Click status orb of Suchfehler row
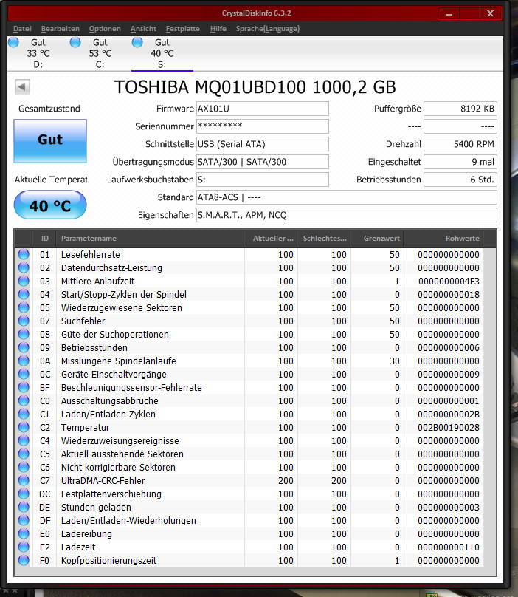 coord(24,321)
